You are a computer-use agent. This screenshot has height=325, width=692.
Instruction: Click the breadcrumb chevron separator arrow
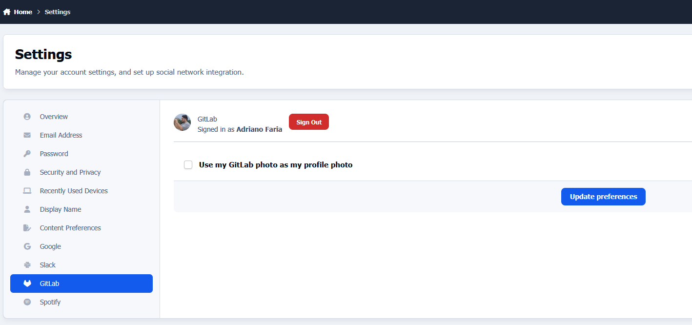pos(39,12)
